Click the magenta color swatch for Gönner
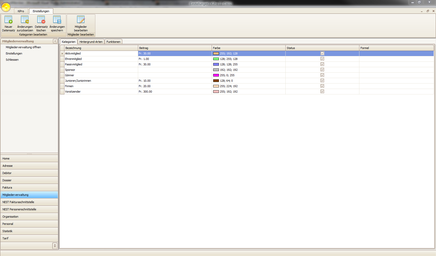This screenshot has height=256, width=436. coord(216,75)
